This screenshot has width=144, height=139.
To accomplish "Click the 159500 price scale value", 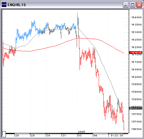I will pyautogui.click(x=136, y=84).
